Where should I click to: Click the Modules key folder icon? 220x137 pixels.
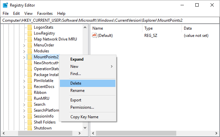tap(30, 51)
